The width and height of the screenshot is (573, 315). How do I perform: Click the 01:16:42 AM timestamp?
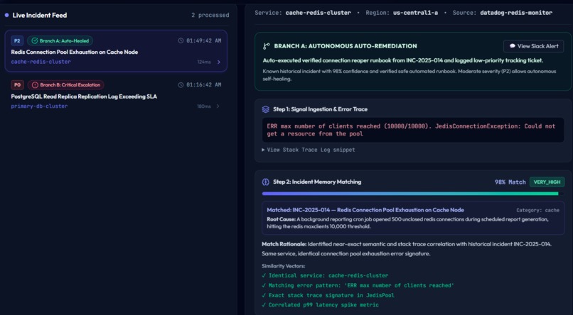(203, 85)
